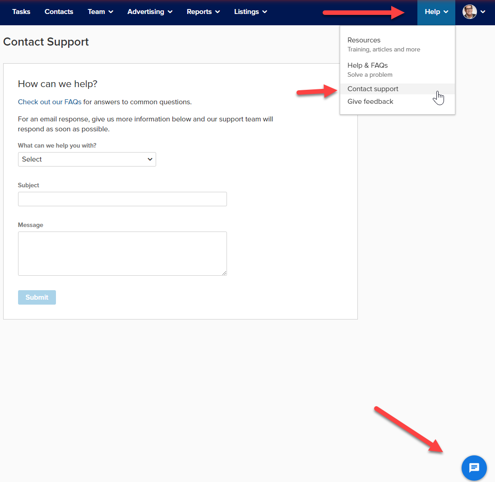The image size is (495, 482).
Task: Expand the Advertising dropdown menu
Action: coord(150,12)
